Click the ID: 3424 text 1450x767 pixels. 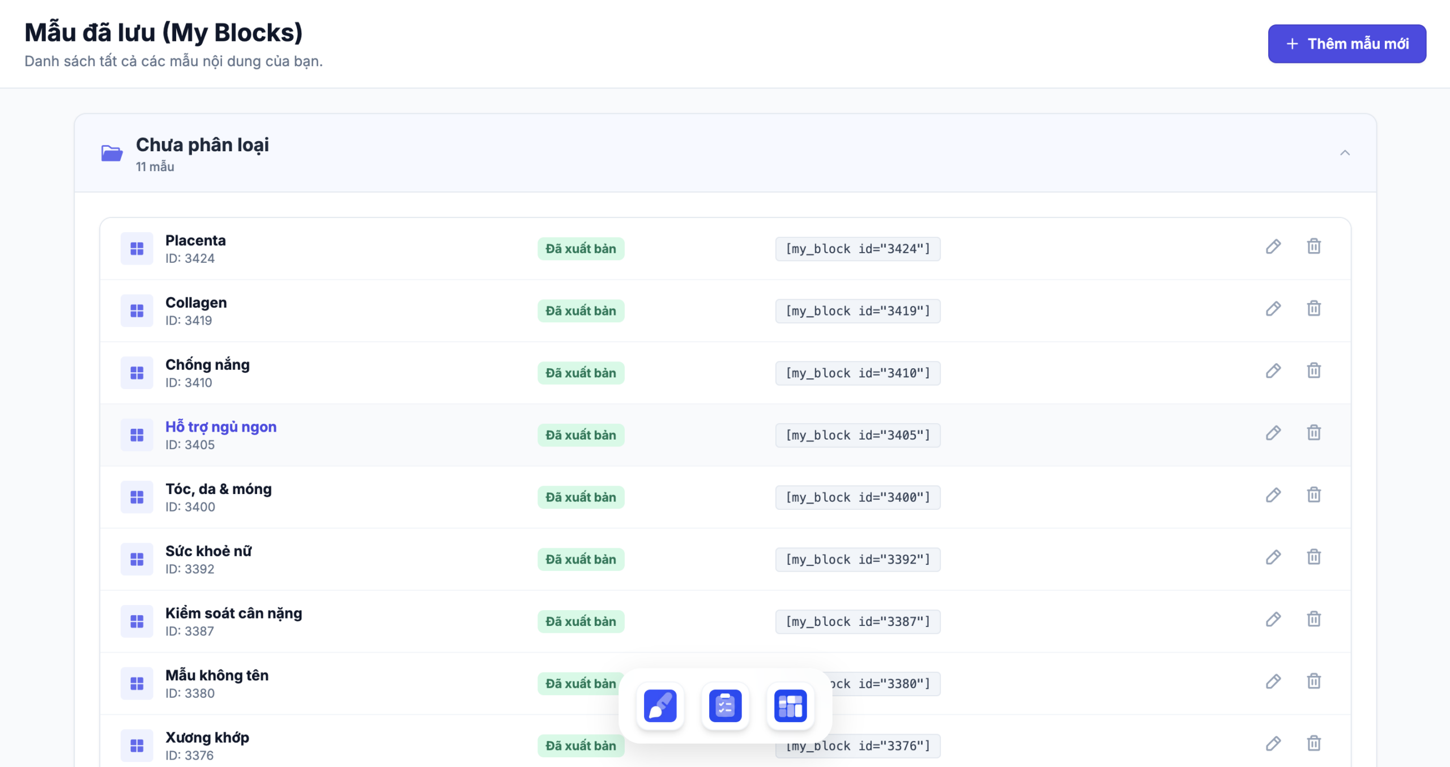coord(190,258)
